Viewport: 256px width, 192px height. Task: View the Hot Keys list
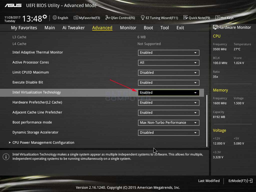point(224,18)
